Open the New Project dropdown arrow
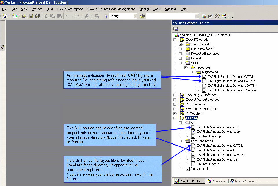This screenshot has width=278, height=186. click(10, 16)
